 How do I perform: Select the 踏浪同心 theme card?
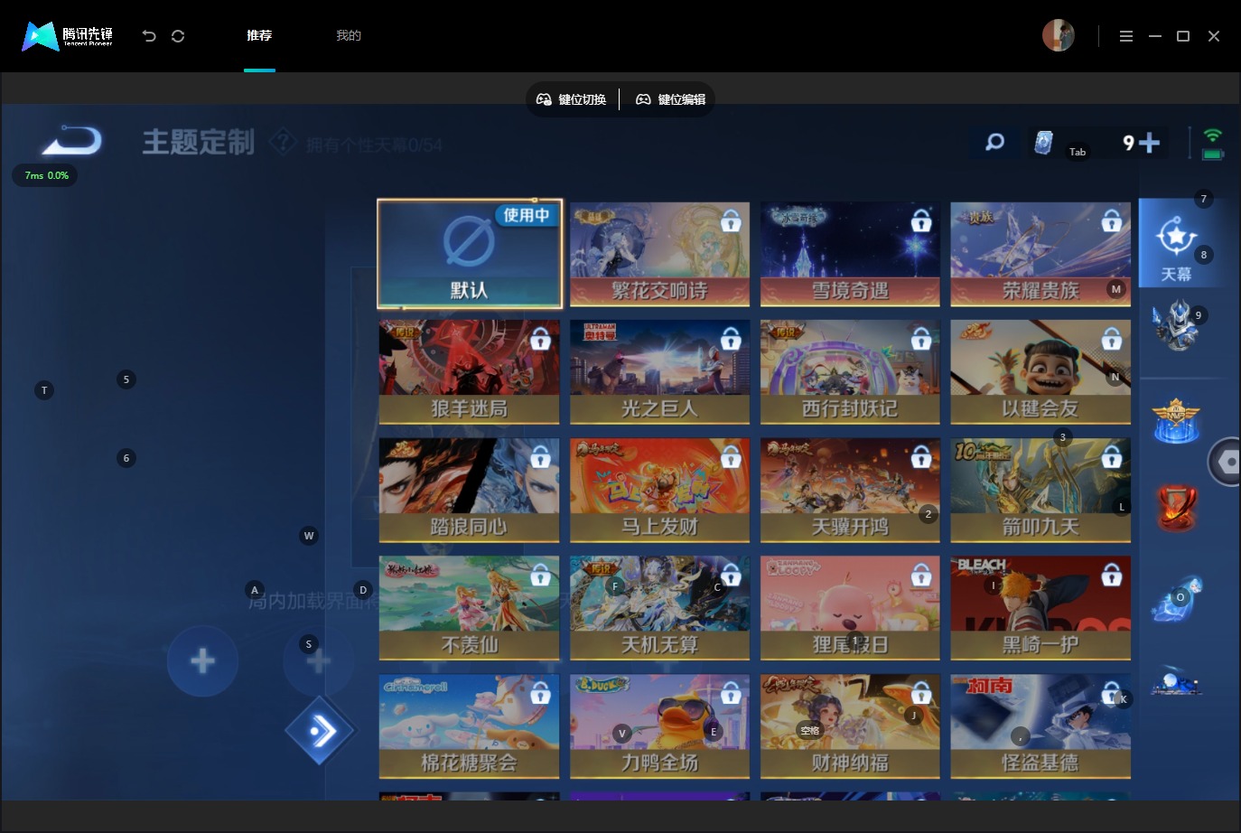(470, 491)
